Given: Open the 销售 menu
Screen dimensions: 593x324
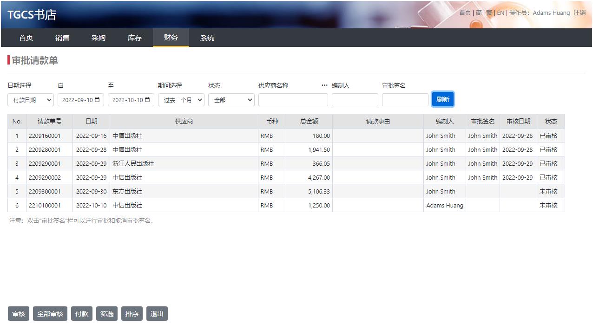Looking at the screenshot, I should click(62, 38).
